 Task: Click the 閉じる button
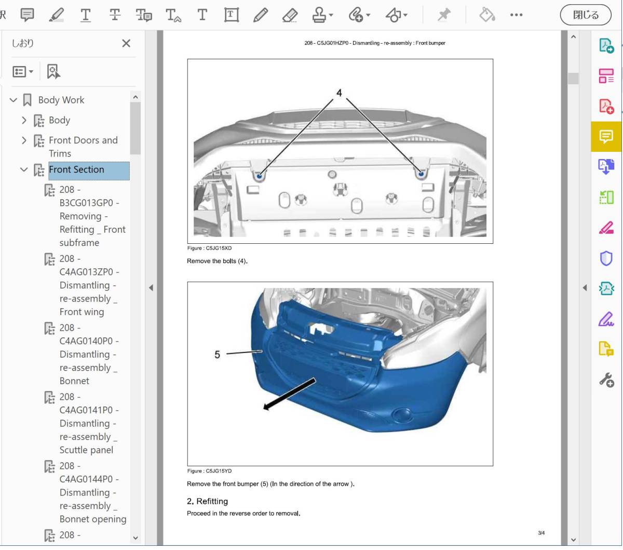(x=586, y=15)
